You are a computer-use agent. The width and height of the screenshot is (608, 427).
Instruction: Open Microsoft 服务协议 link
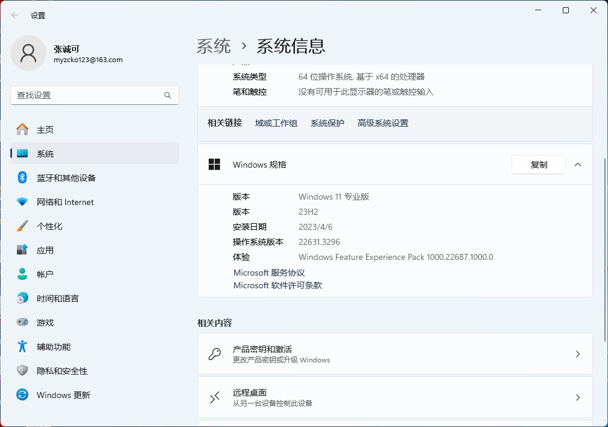269,273
